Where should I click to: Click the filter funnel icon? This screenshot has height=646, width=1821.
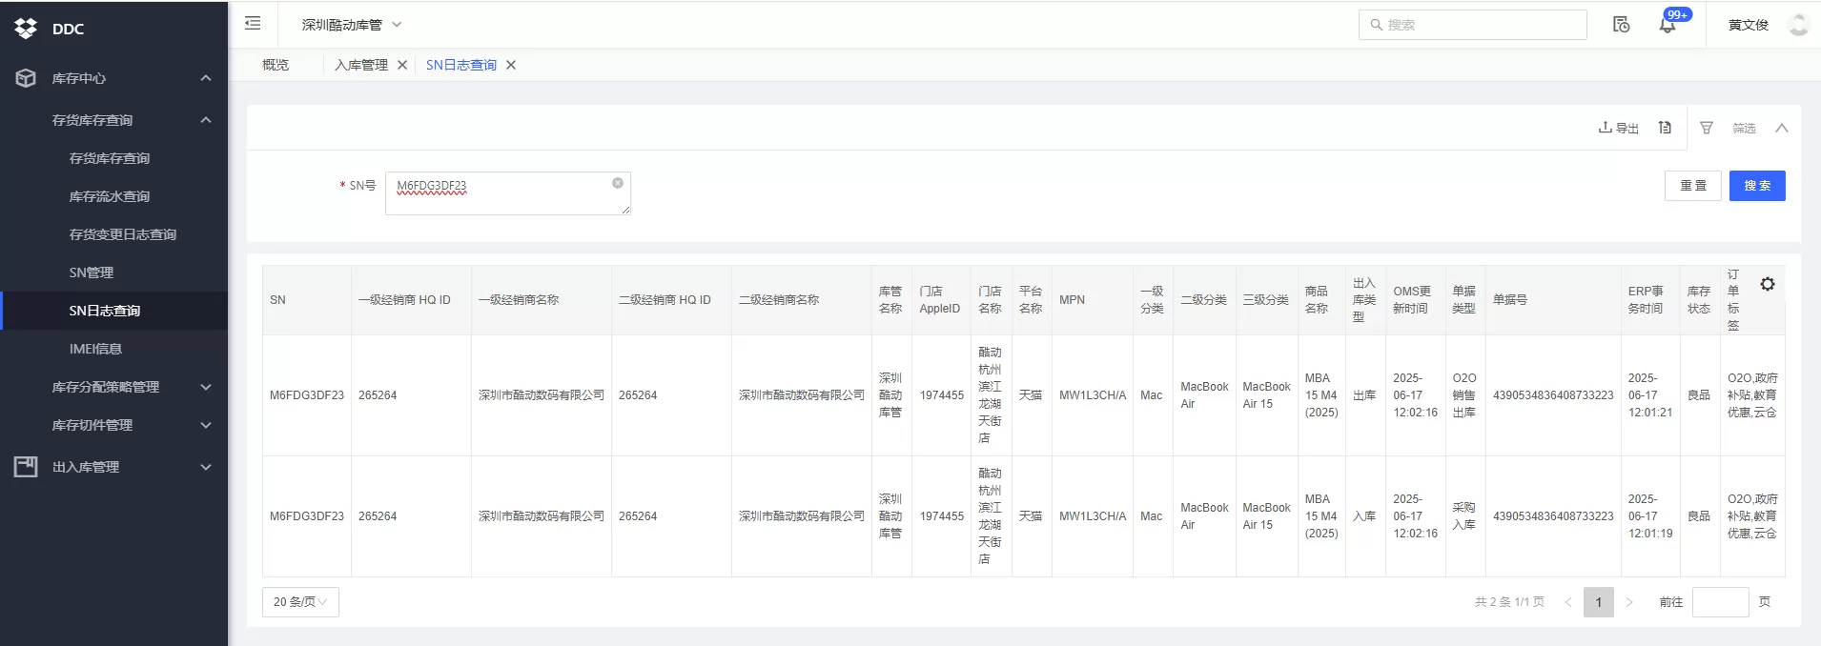pyautogui.click(x=1707, y=128)
